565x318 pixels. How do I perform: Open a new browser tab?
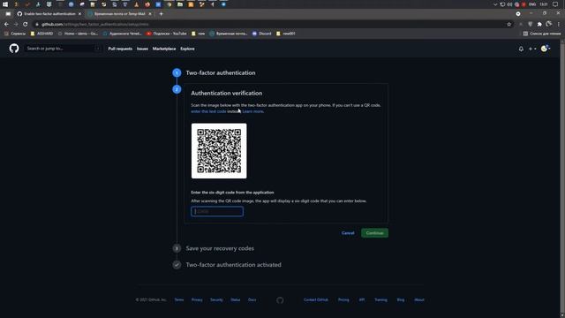point(161,14)
